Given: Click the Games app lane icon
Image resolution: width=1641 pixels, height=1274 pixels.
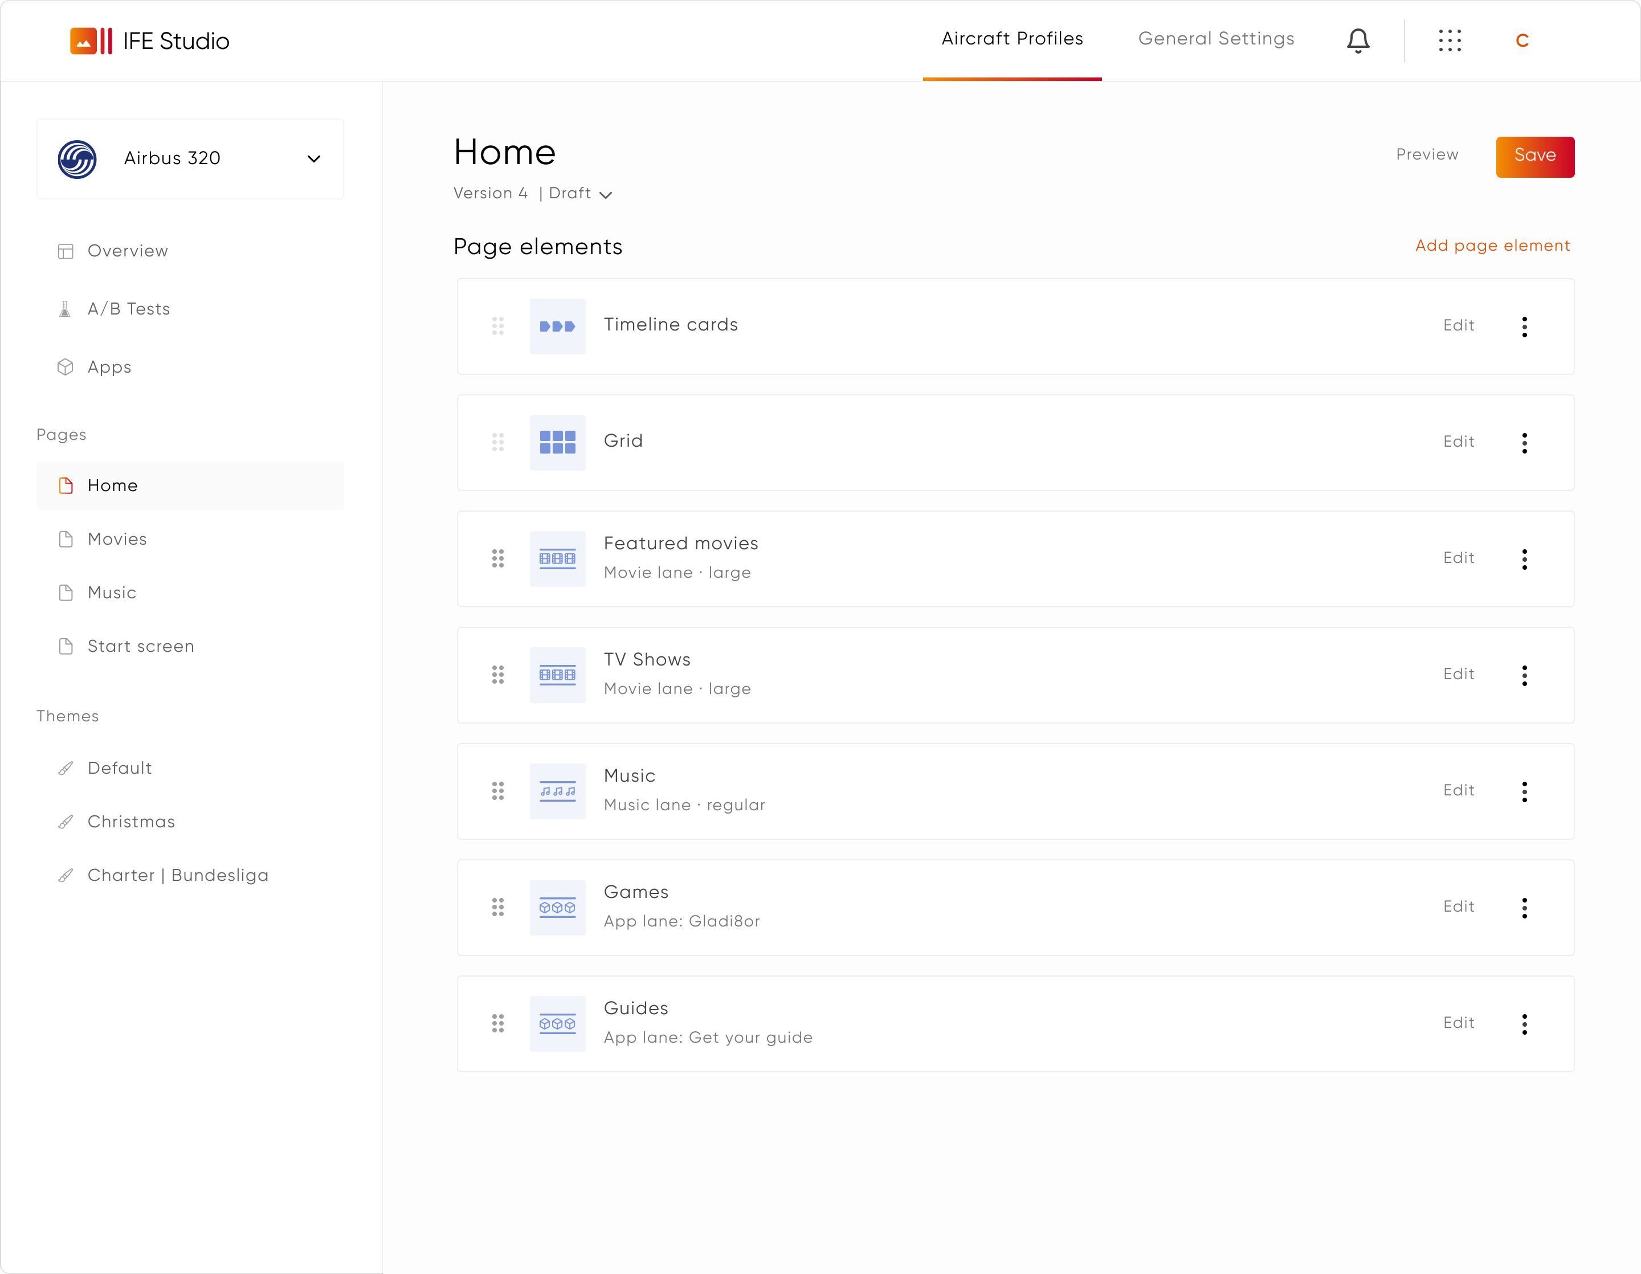Looking at the screenshot, I should 557,908.
